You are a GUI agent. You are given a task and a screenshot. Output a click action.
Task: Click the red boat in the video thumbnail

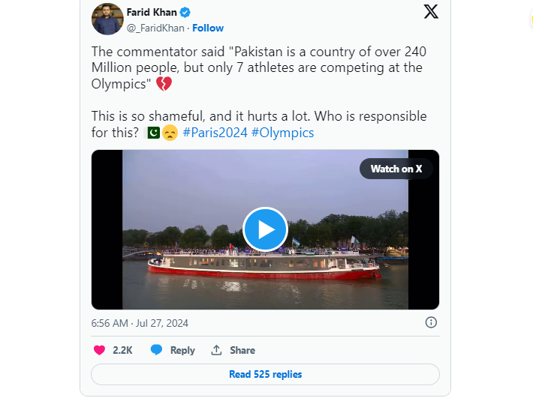pos(263,266)
